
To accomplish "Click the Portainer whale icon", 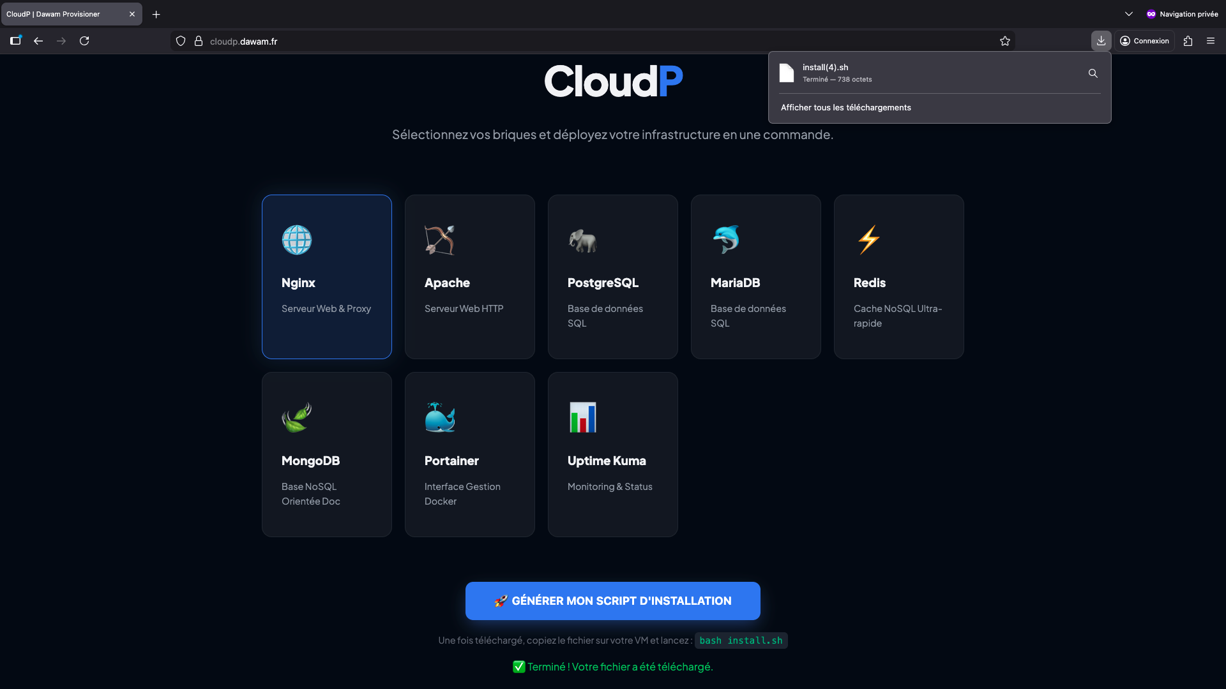I will point(439,418).
